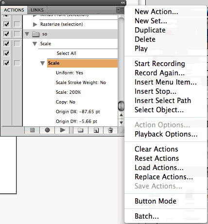Choose Replace Actions... from menu
208x224 pixels.
click(164, 177)
